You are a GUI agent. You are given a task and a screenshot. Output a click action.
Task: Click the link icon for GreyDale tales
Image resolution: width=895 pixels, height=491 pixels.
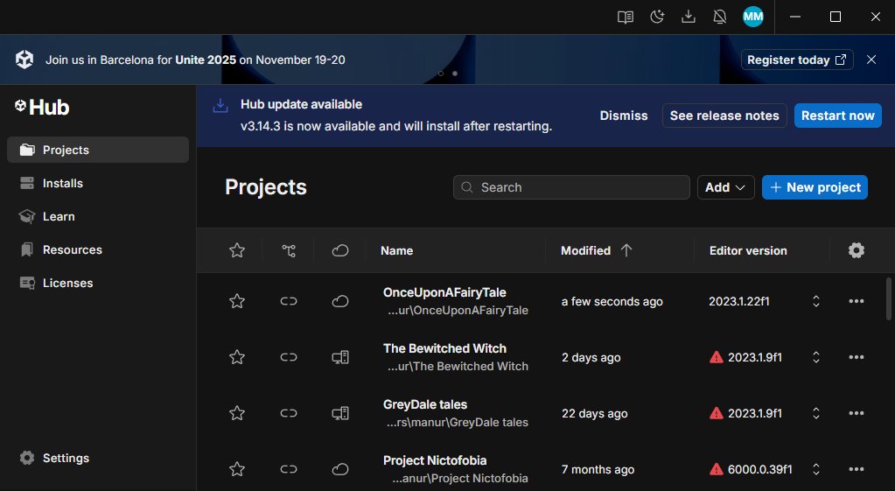[x=289, y=413]
